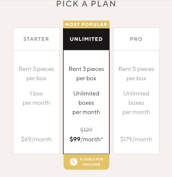Click the Most Popular banner
The width and height of the screenshot is (172, 177).
(x=86, y=24)
